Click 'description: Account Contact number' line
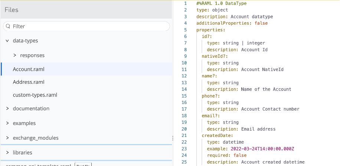This screenshot has height=166, width=340. click(253, 109)
